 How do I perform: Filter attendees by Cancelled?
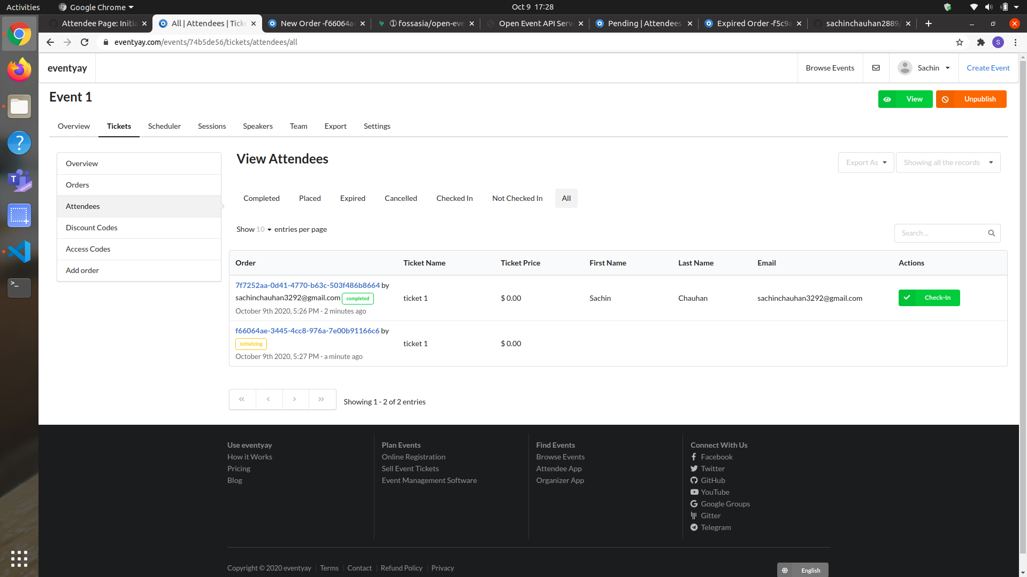[x=401, y=198]
